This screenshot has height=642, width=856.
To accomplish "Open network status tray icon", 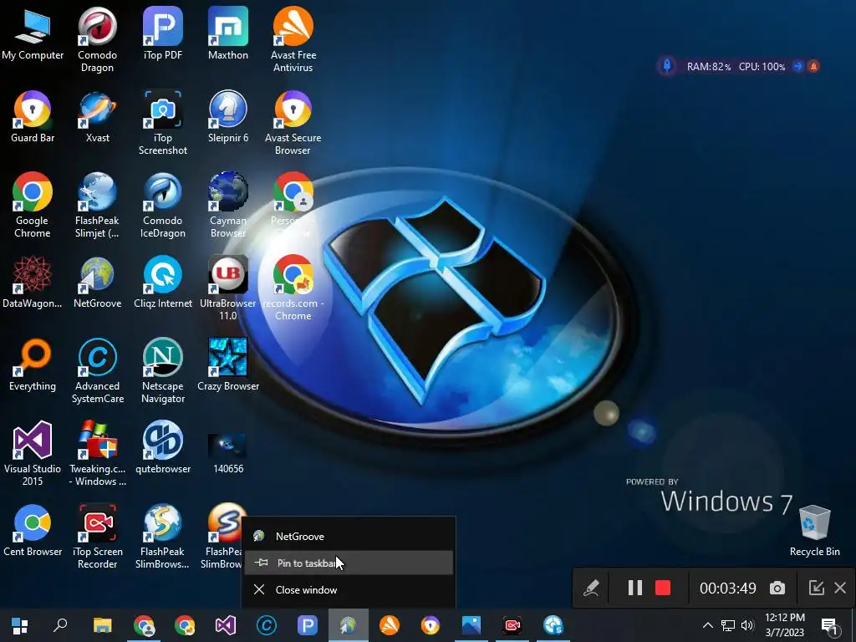I will click(728, 625).
